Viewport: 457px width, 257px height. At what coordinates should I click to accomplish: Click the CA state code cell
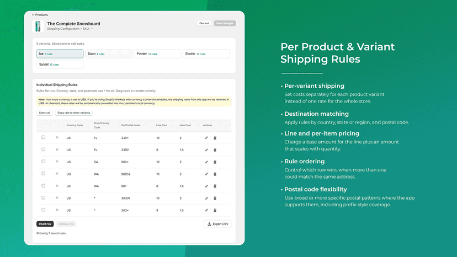96,162
